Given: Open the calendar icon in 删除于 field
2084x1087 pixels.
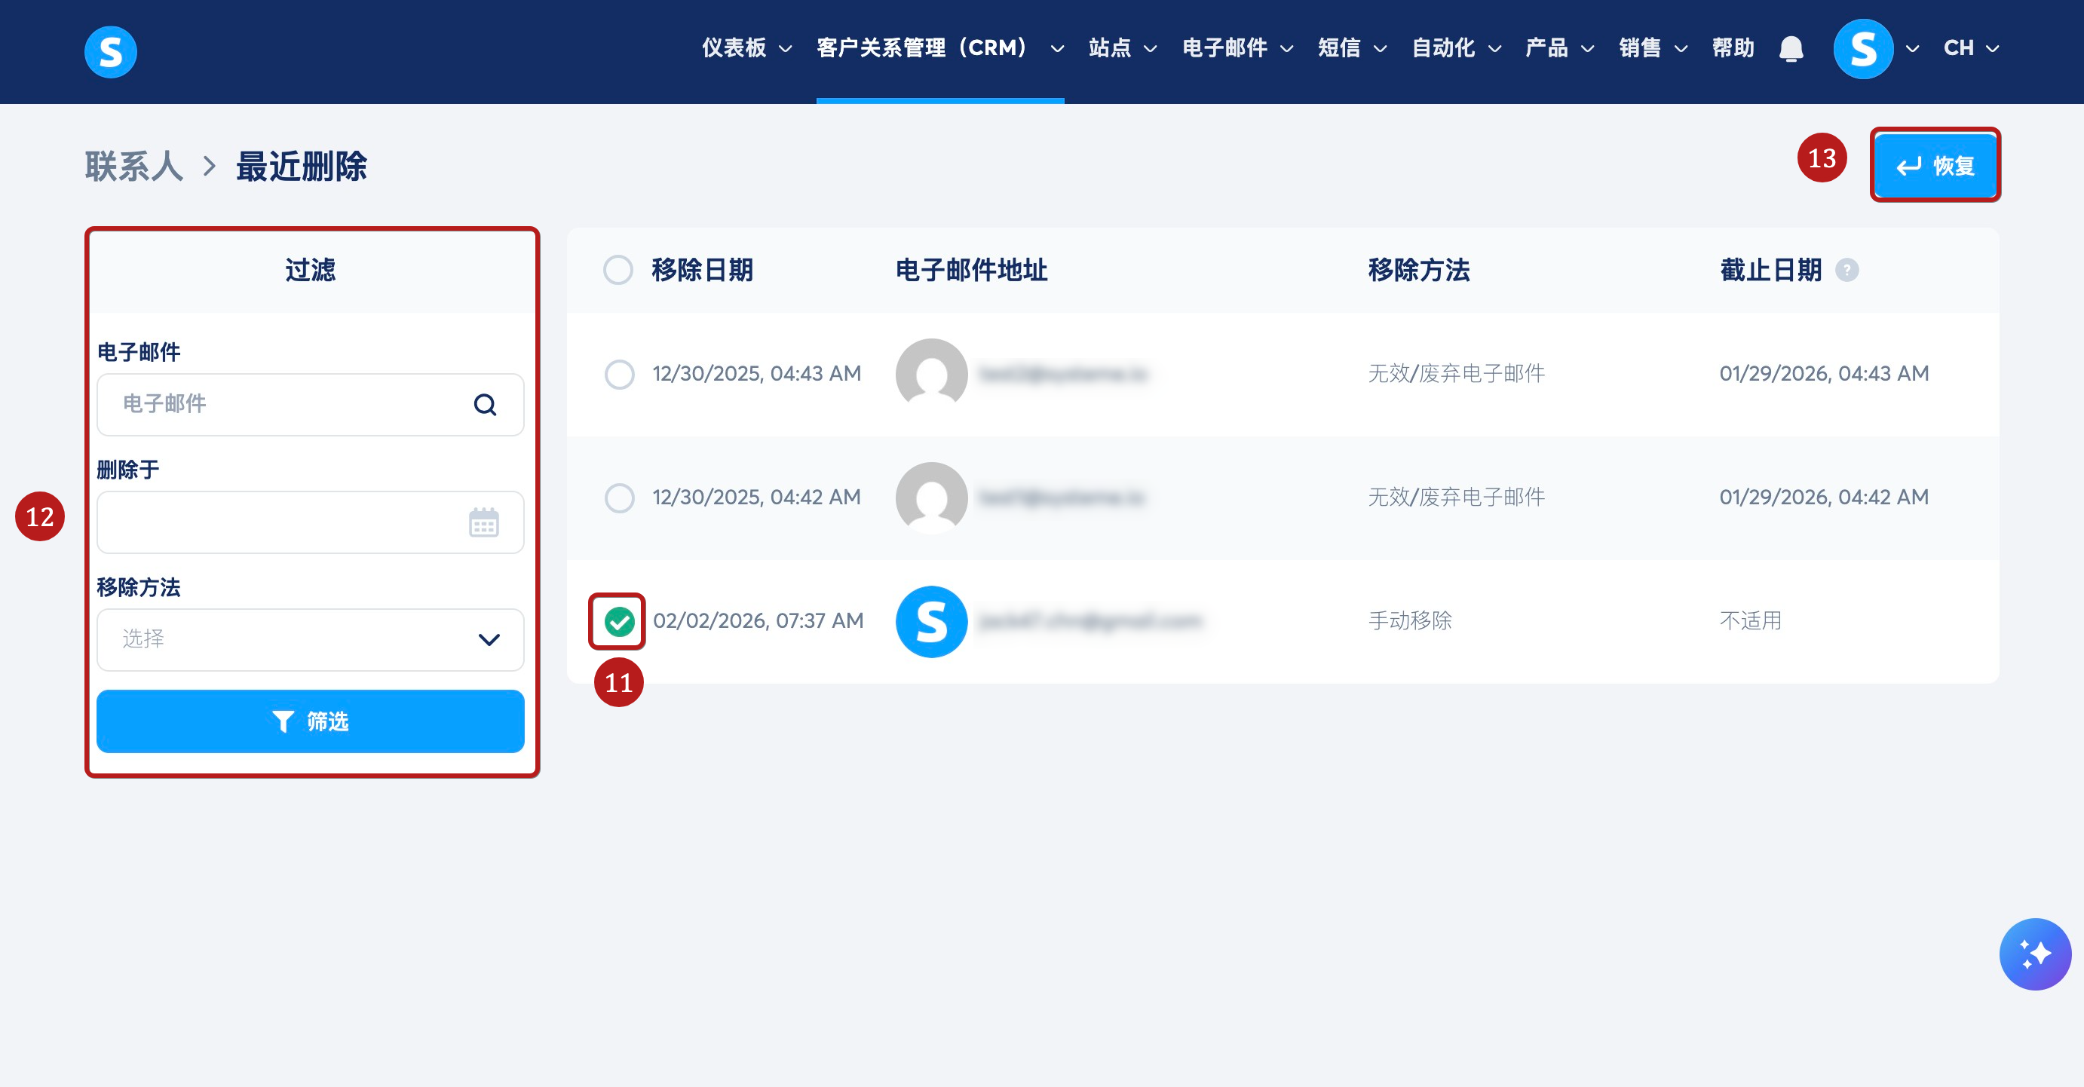Looking at the screenshot, I should tap(484, 522).
